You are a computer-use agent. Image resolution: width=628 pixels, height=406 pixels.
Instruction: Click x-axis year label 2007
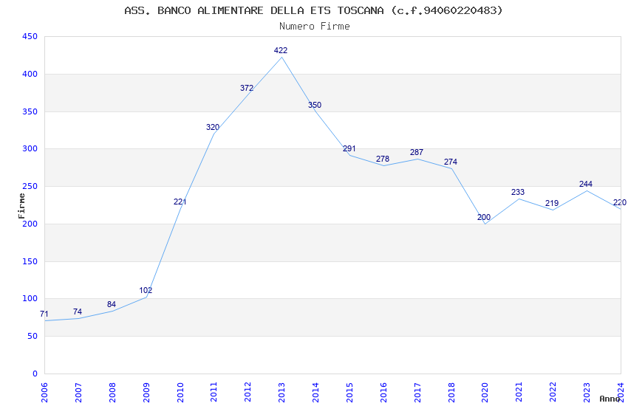pos(78,393)
